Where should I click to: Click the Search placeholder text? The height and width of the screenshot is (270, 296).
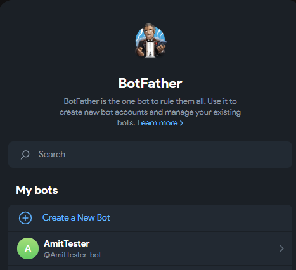pos(52,154)
